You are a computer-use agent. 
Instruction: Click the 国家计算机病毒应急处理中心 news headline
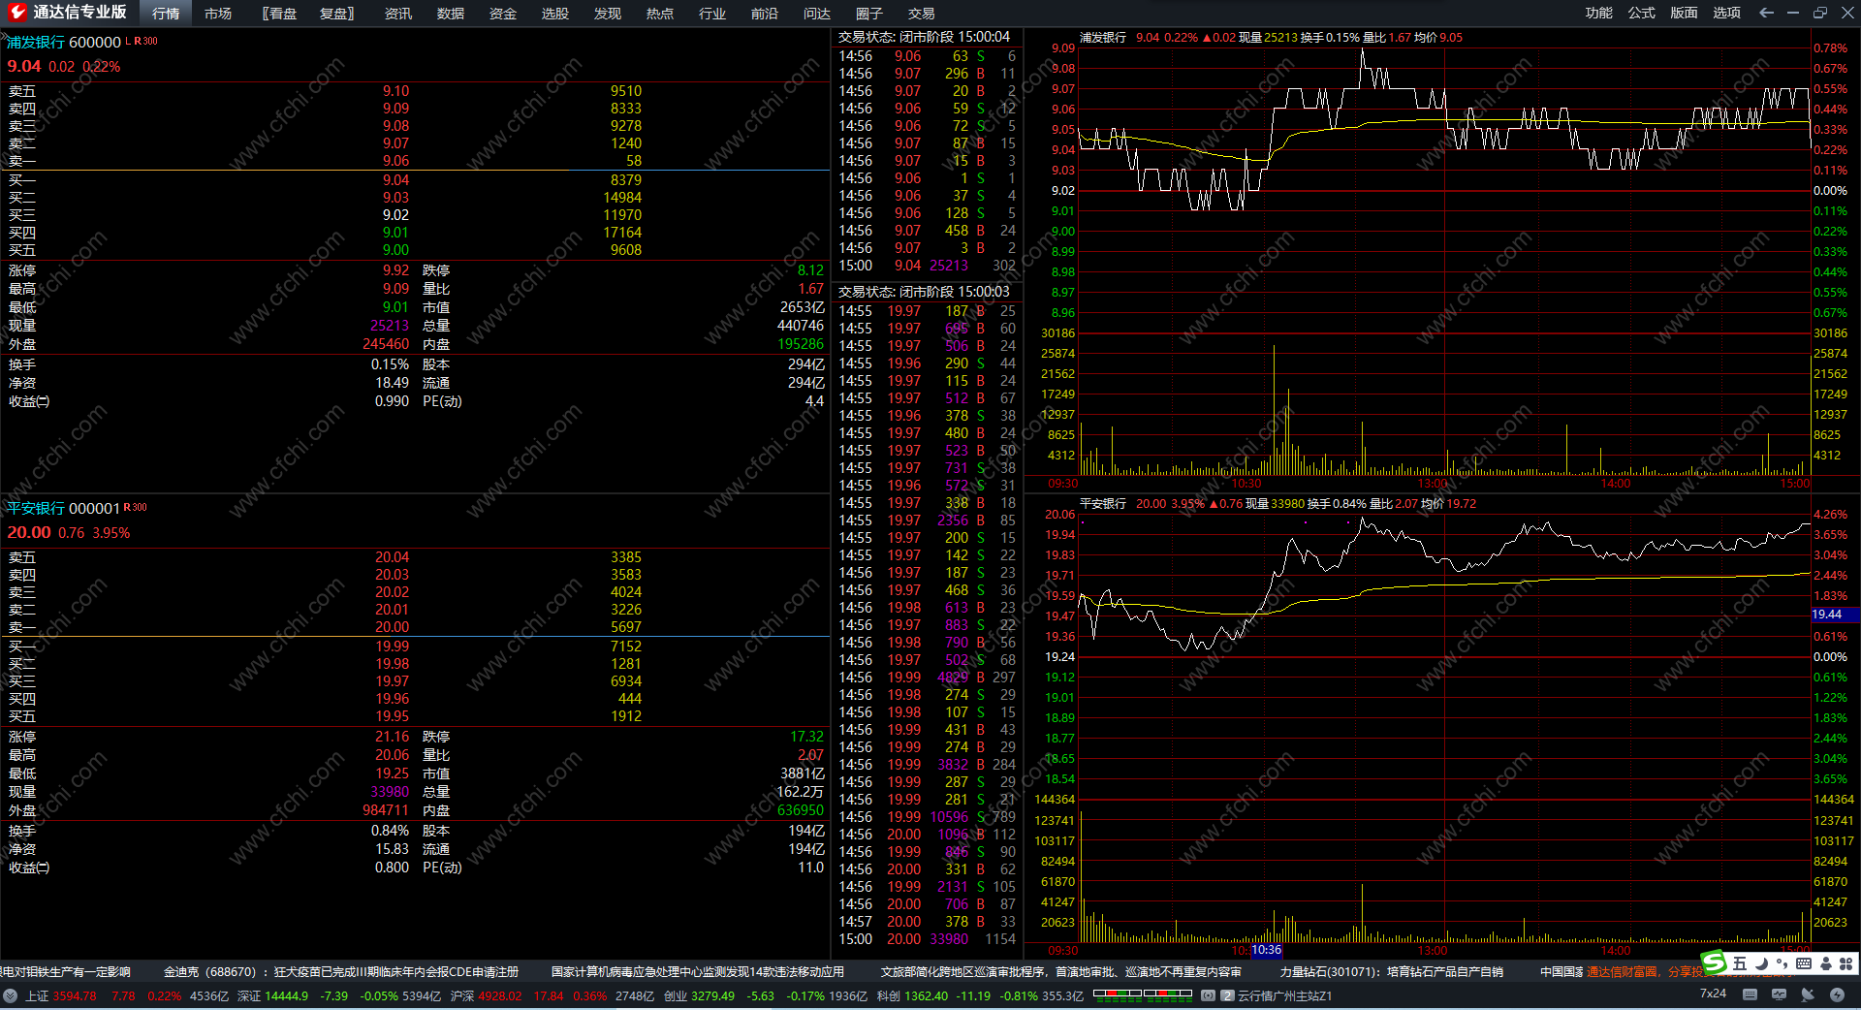698,971
